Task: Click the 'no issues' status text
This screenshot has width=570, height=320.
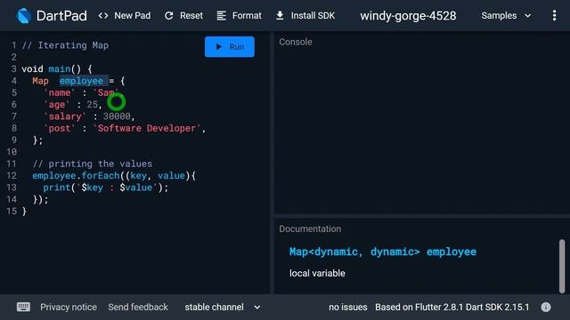Action: pyautogui.click(x=348, y=307)
